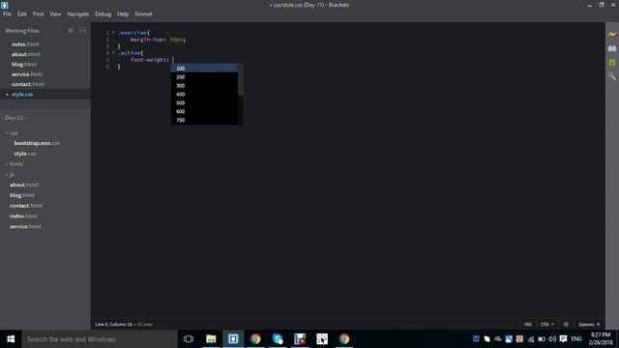This screenshot has width=619, height=348.
Task: Open the white pinwheel app on the taskbar
Action: pyautogui.click(x=322, y=339)
